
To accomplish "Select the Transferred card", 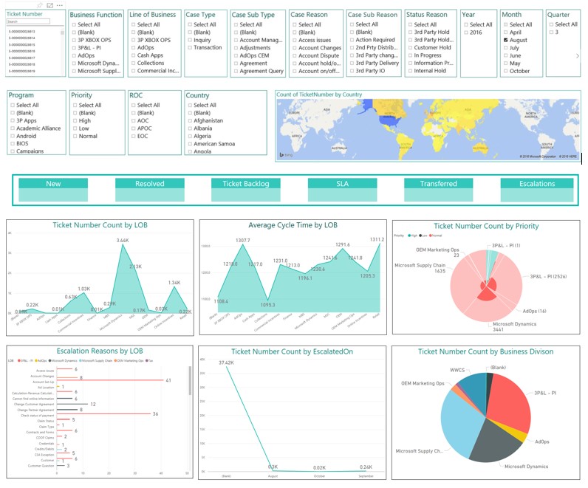I will 438,190.
